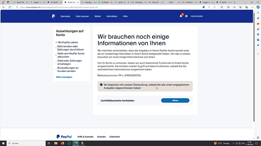Open File Explorer from the taskbar

click(56, 143)
